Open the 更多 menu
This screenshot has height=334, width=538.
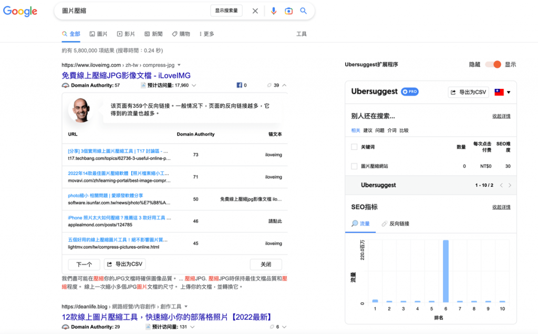(x=207, y=34)
